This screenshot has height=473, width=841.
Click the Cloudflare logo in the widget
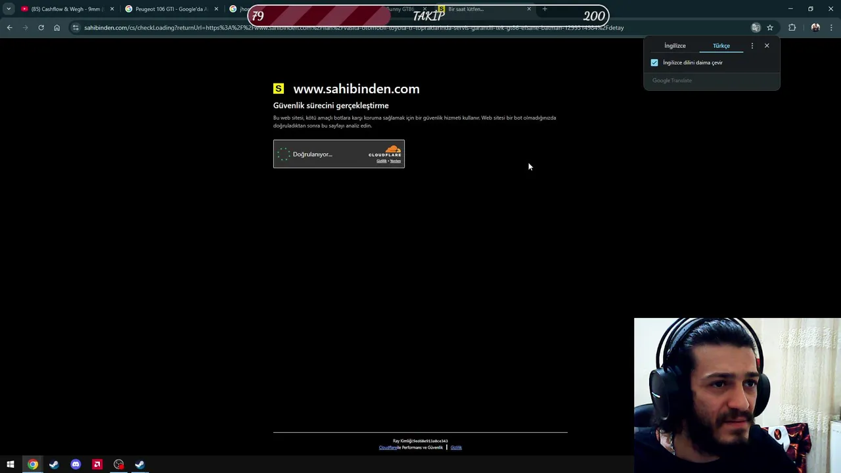tap(385, 151)
